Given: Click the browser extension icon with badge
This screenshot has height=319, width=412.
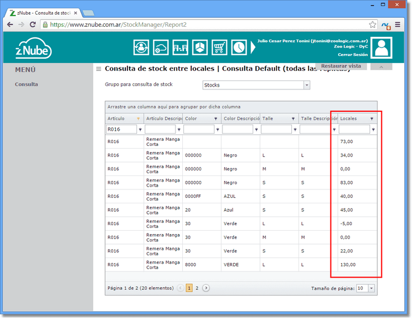Looking at the screenshot, I should pyautogui.click(x=386, y=26).
